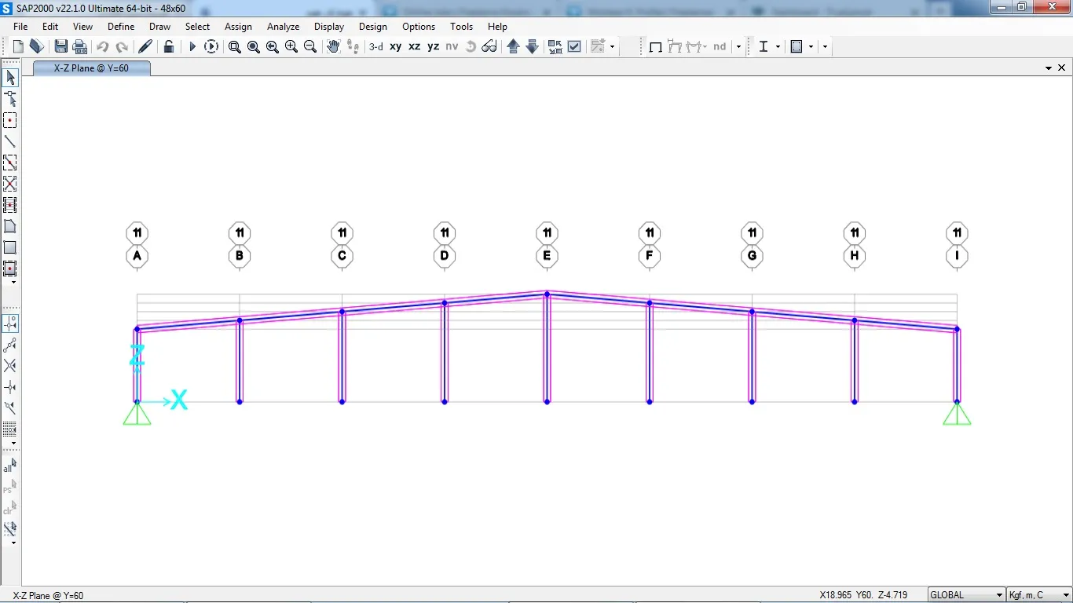
Task: Click the Save model icon
Action: click(x=60, y=47)
